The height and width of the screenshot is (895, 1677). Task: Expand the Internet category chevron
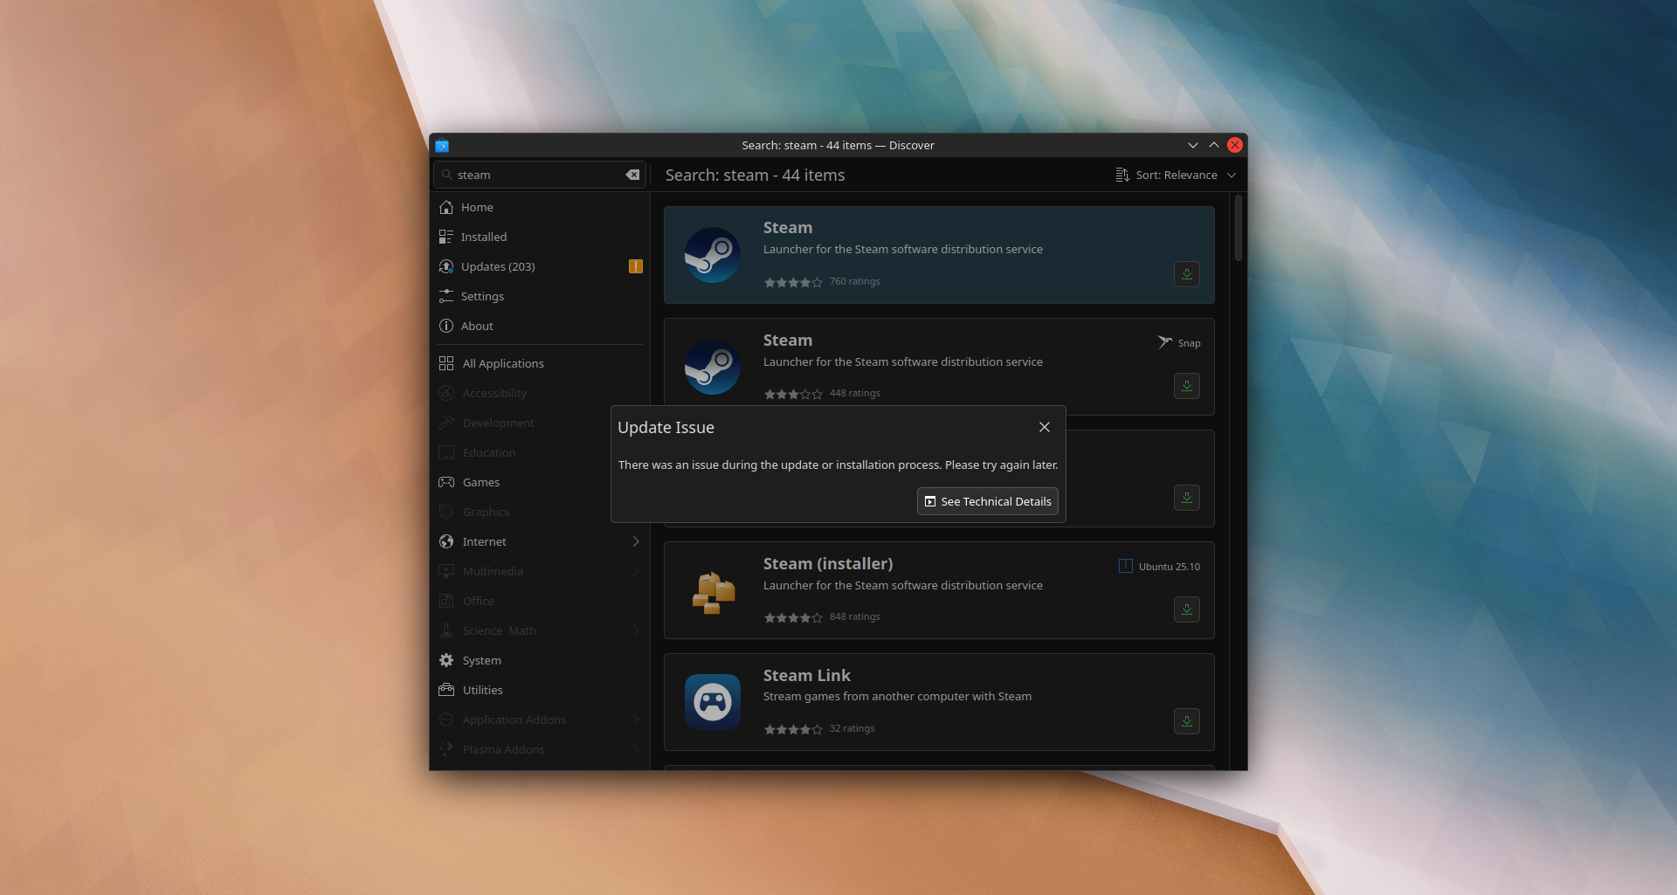(636, 541)
